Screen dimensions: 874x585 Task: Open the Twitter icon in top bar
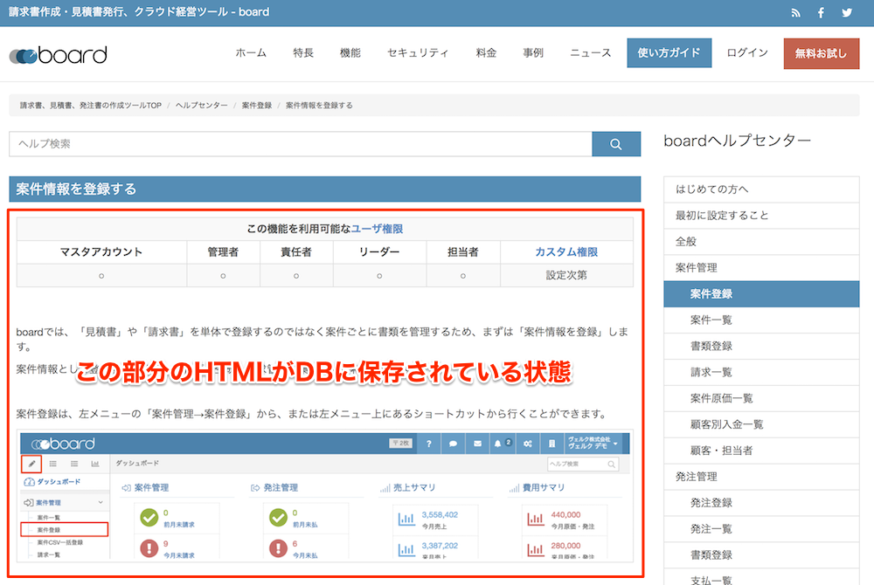(x=847, y=13)
